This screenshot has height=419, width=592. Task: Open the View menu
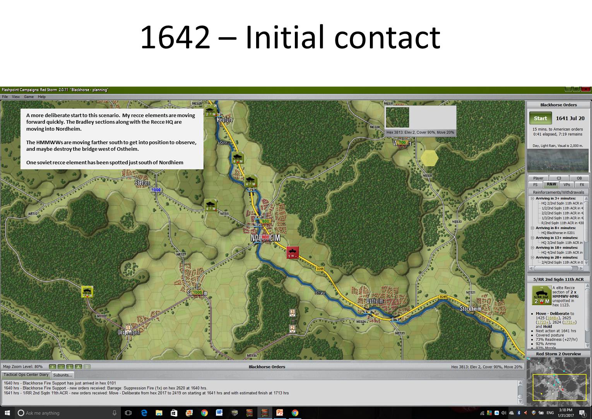pos(16,97)
